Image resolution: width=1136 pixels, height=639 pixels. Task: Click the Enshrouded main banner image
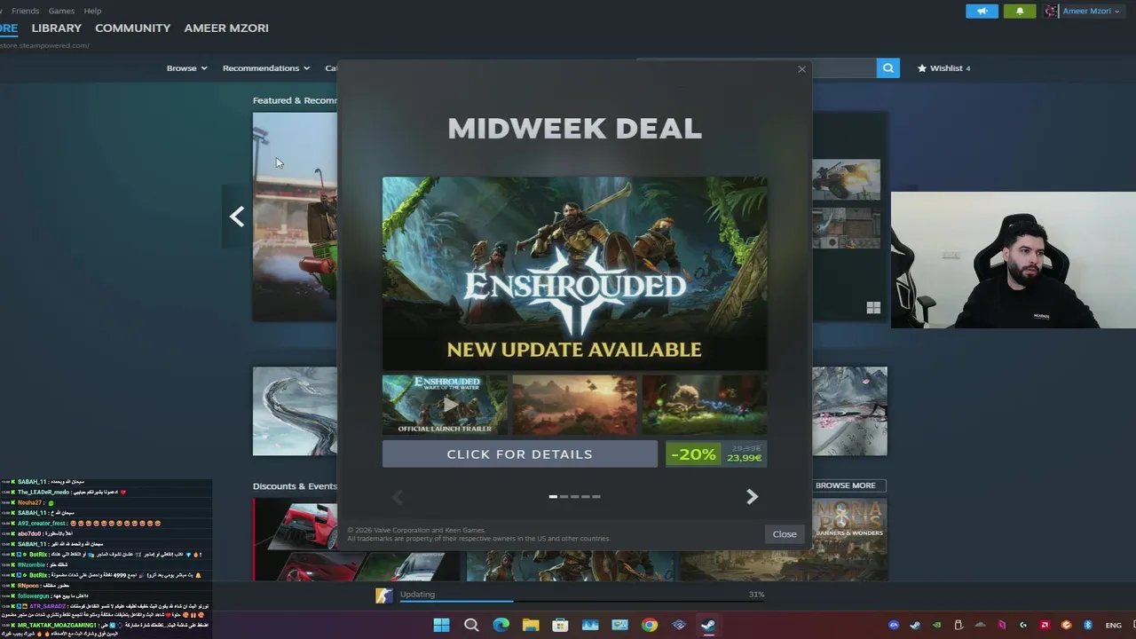pyautogui.click(x=574, y=272)
